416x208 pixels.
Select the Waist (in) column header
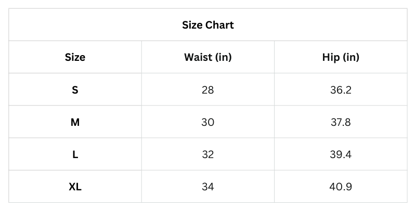coord(207,57)
